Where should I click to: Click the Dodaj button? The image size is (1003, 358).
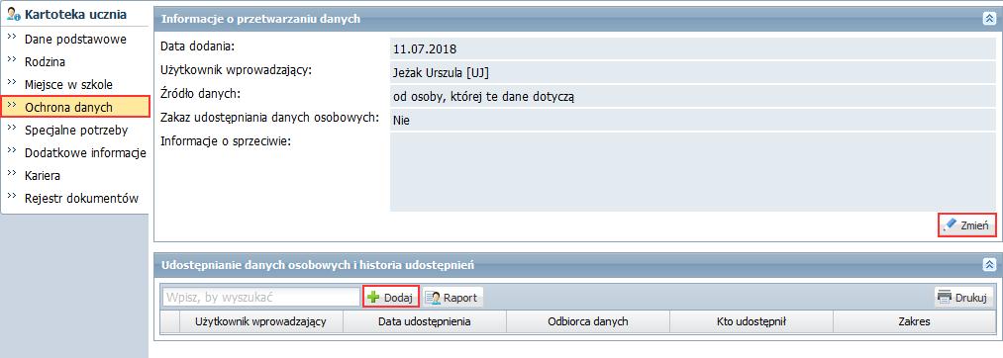point(391,298)
